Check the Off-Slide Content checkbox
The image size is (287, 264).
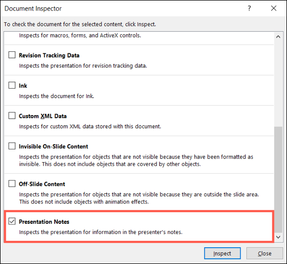coord(12,183)
